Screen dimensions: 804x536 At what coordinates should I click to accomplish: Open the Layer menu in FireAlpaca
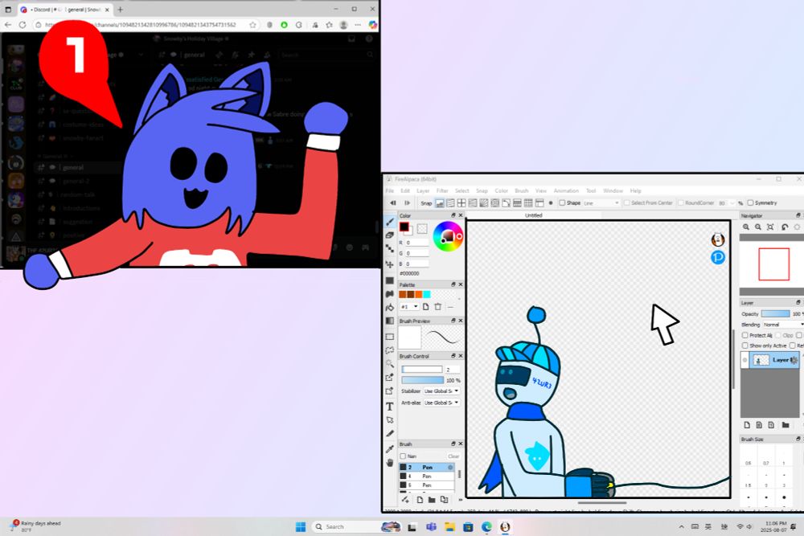pos(423,190)
